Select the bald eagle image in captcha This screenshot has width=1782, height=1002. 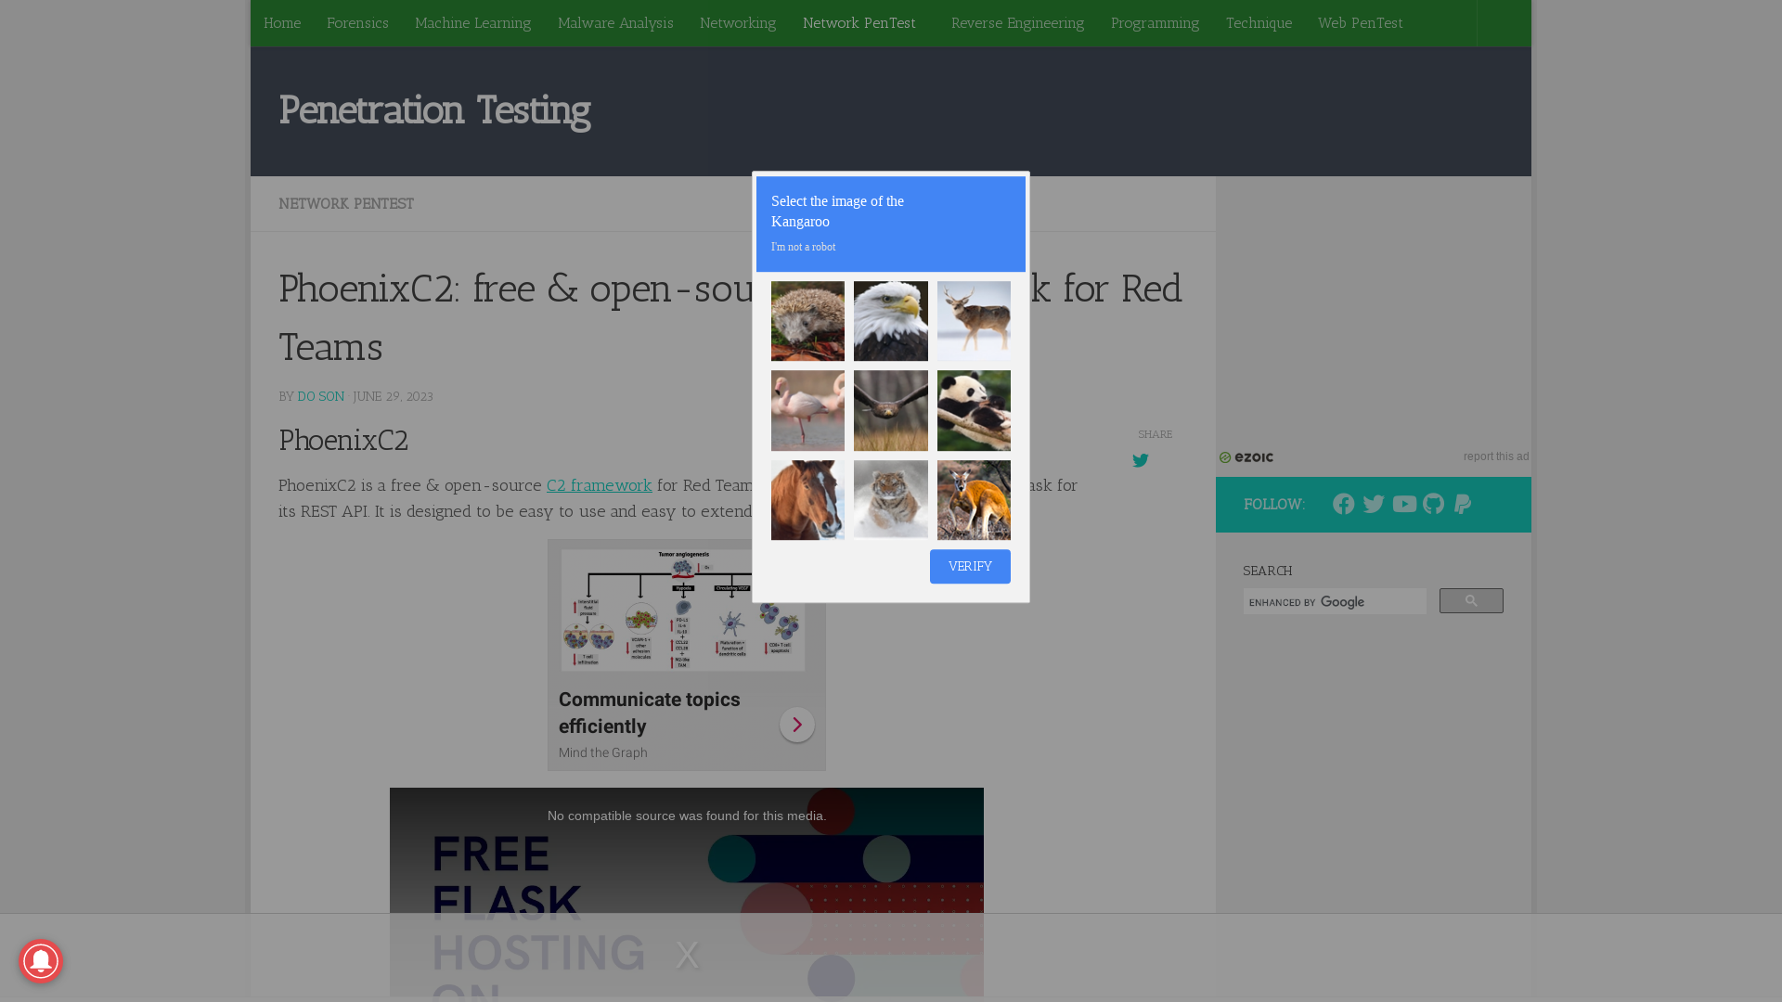tap(891, 321)
